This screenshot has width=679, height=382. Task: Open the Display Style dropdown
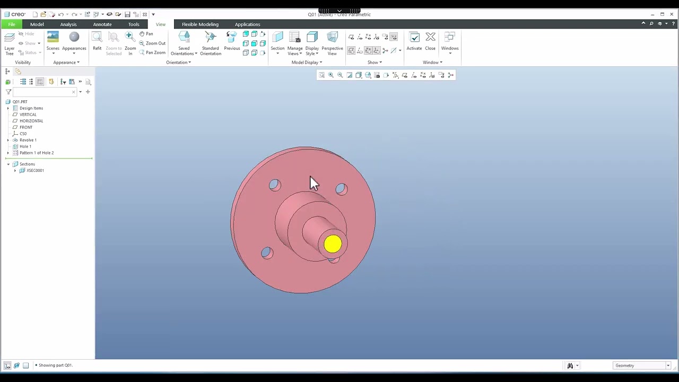coord(312,44)
